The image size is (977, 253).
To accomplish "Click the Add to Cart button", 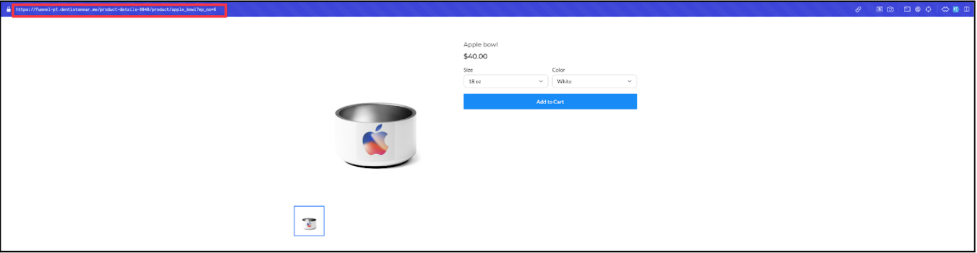I will (x=550, y=102).
